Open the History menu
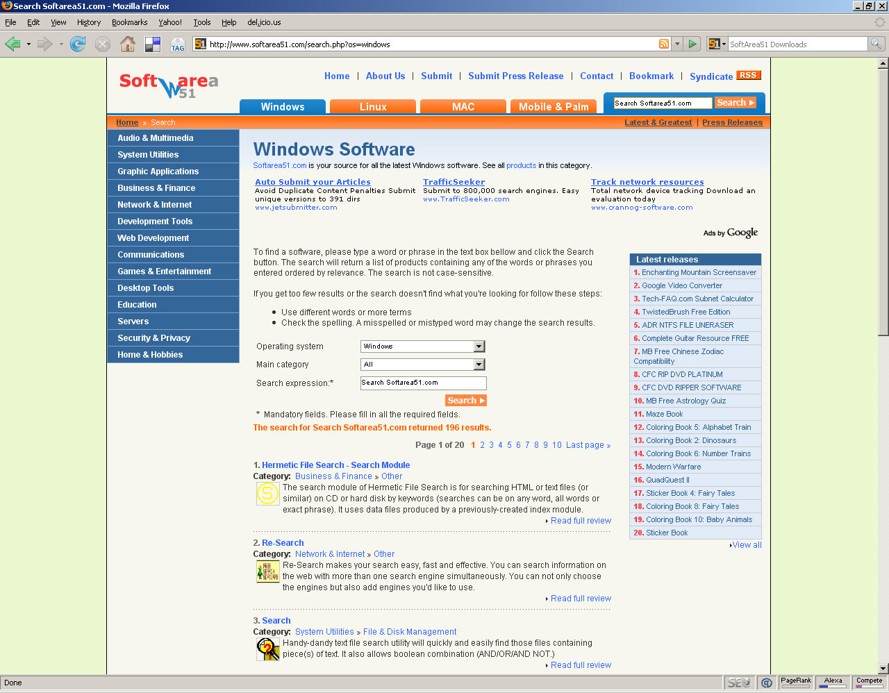The image size is (889, 693). click(89, 22)
